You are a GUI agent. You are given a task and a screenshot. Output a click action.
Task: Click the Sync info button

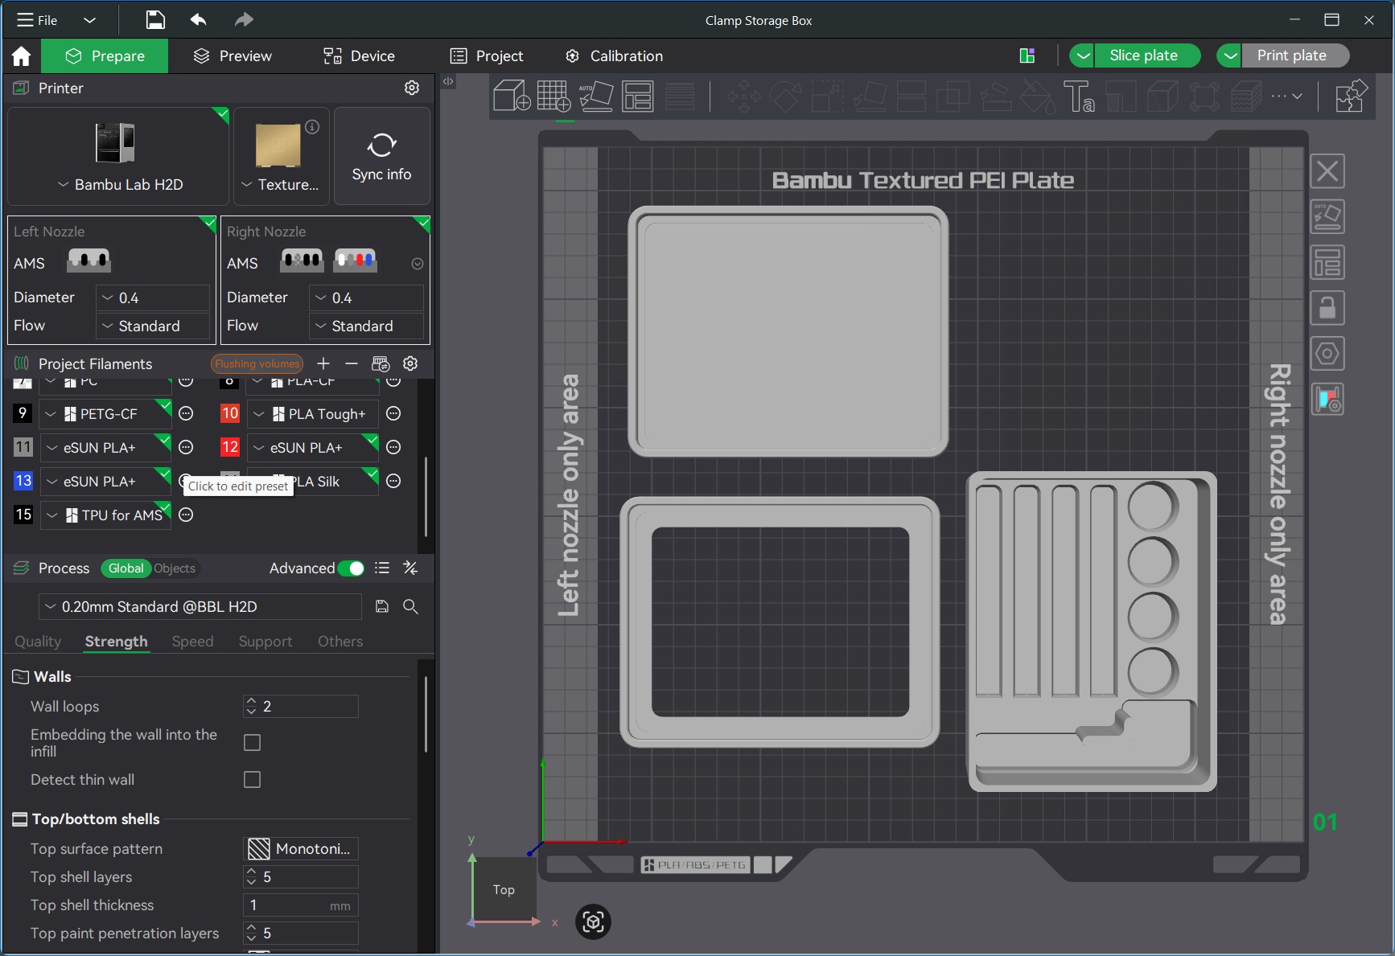tap(382, 156)
